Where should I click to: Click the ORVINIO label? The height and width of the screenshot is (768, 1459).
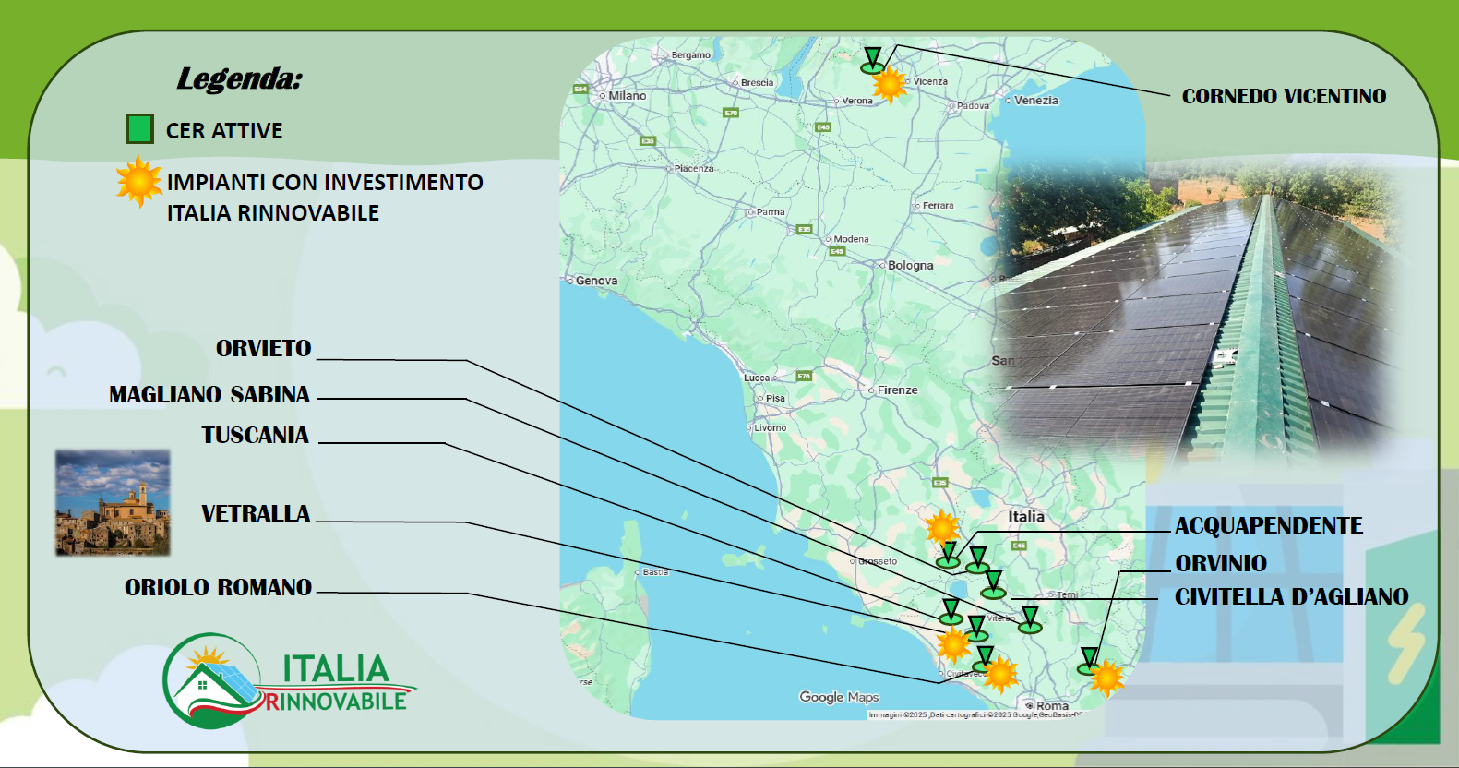[1221, 563]
